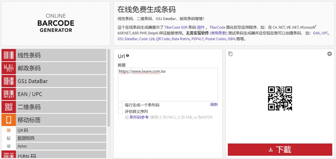Click the linear barcode icon
The image size is (336, 159).
coord(9,56)
